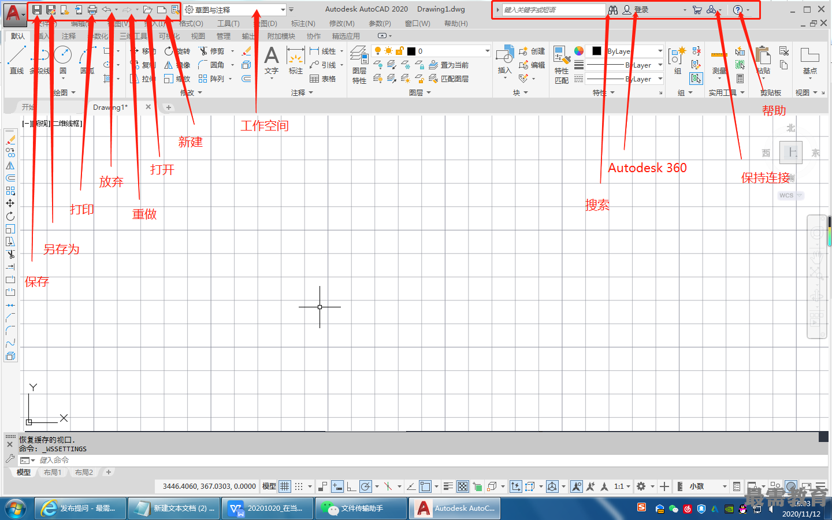
Task: Click the search binoculars icon
Action: point(613,10)
